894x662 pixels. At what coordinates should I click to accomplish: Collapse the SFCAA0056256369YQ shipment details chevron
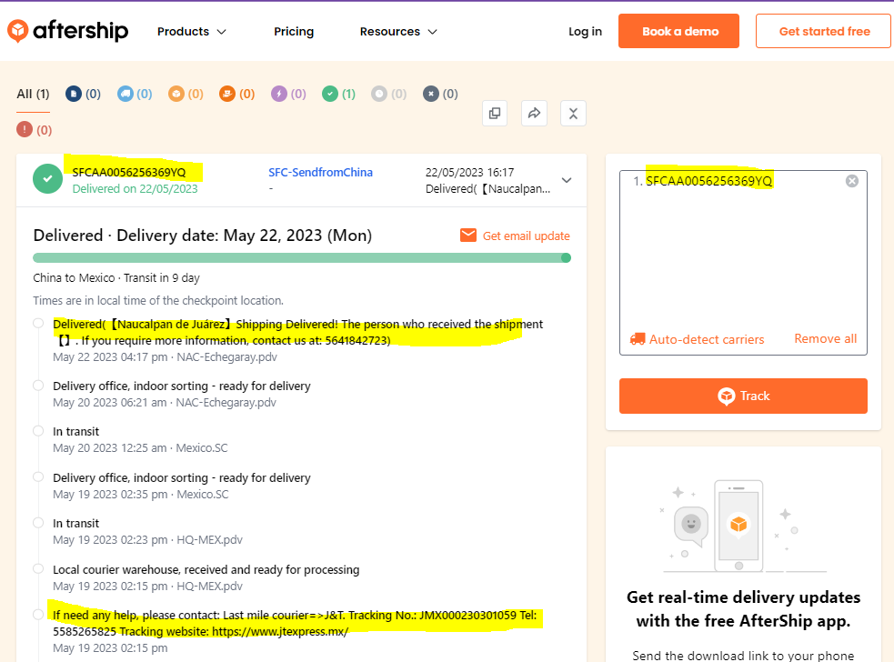point(567,180)
